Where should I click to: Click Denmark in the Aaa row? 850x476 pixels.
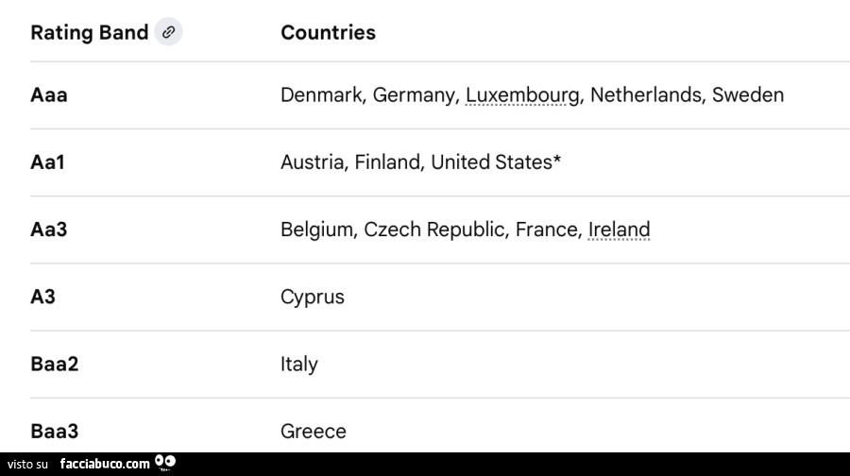321,95
